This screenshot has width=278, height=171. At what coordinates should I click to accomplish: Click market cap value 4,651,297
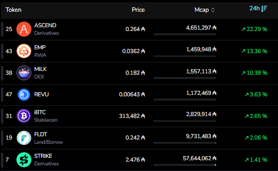pos(201,28)
